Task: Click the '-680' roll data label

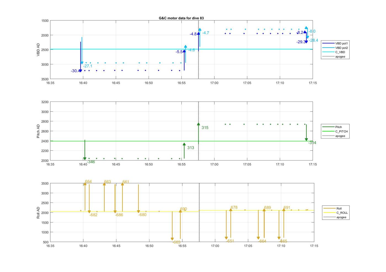Action: (143, 215)
